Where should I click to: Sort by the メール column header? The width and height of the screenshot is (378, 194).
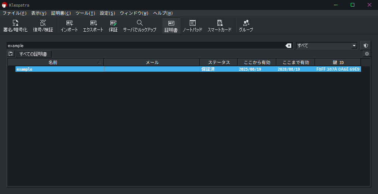(x=152, y=63)
